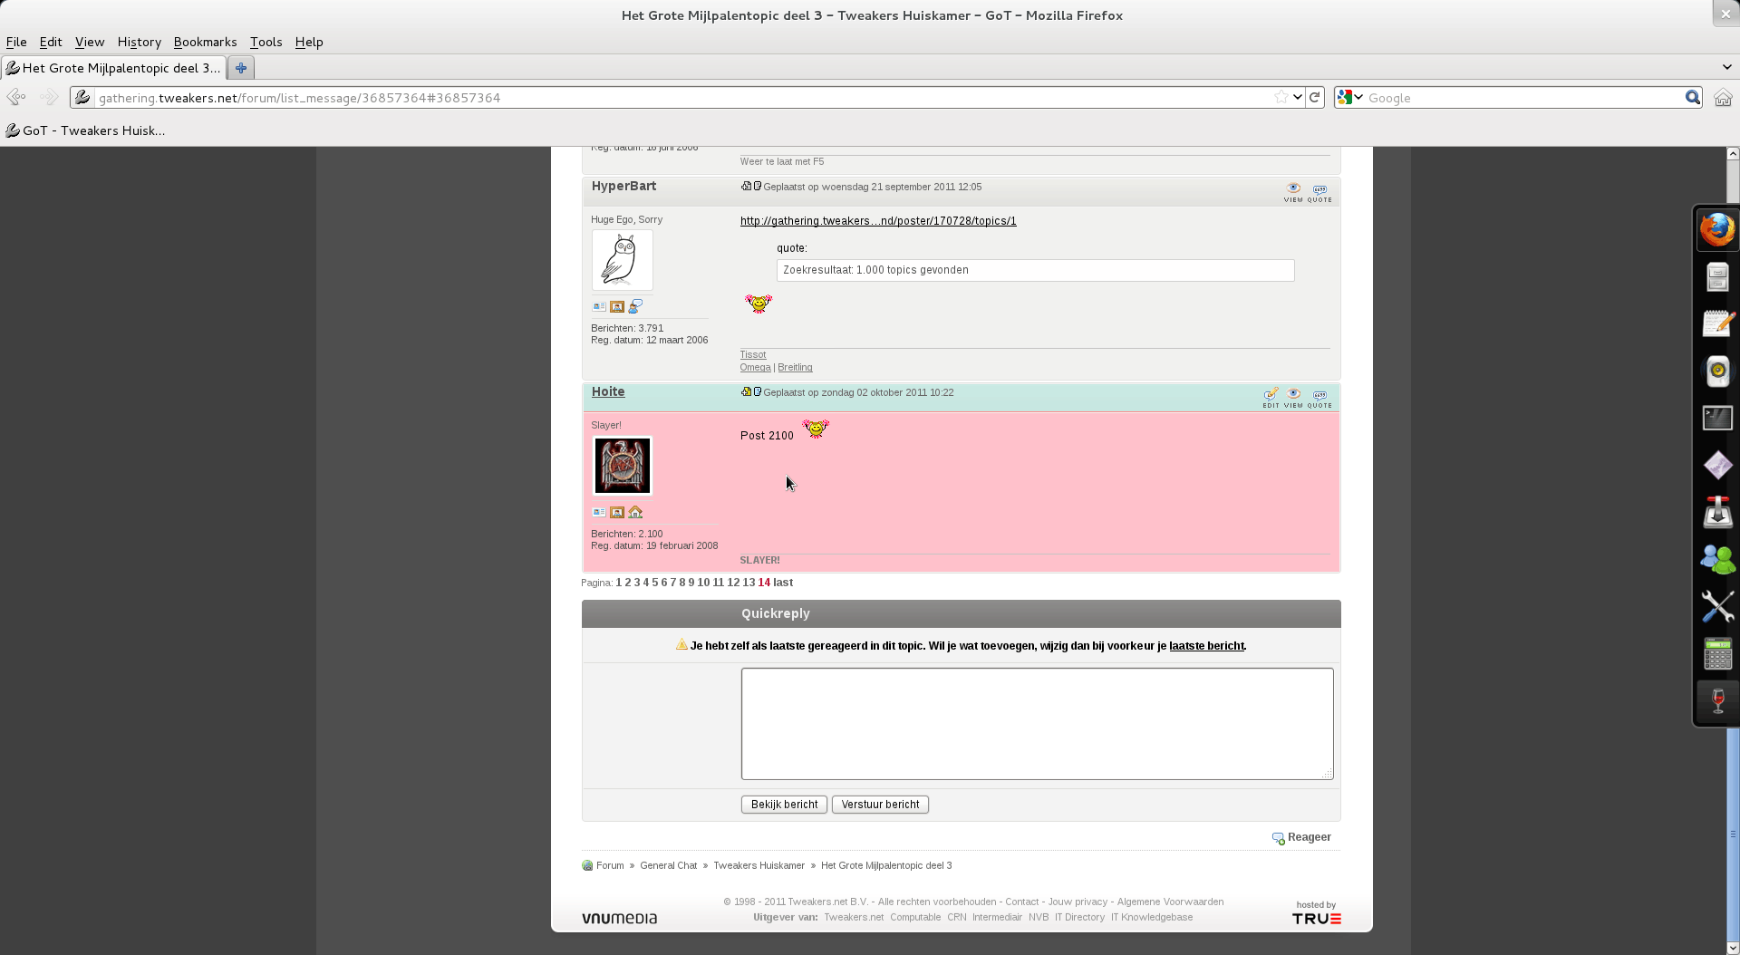The height and width of the screenshot is (955, 1740).
Task: Click Hoite's Slayer avatar thumbnail
Action: 623,466
